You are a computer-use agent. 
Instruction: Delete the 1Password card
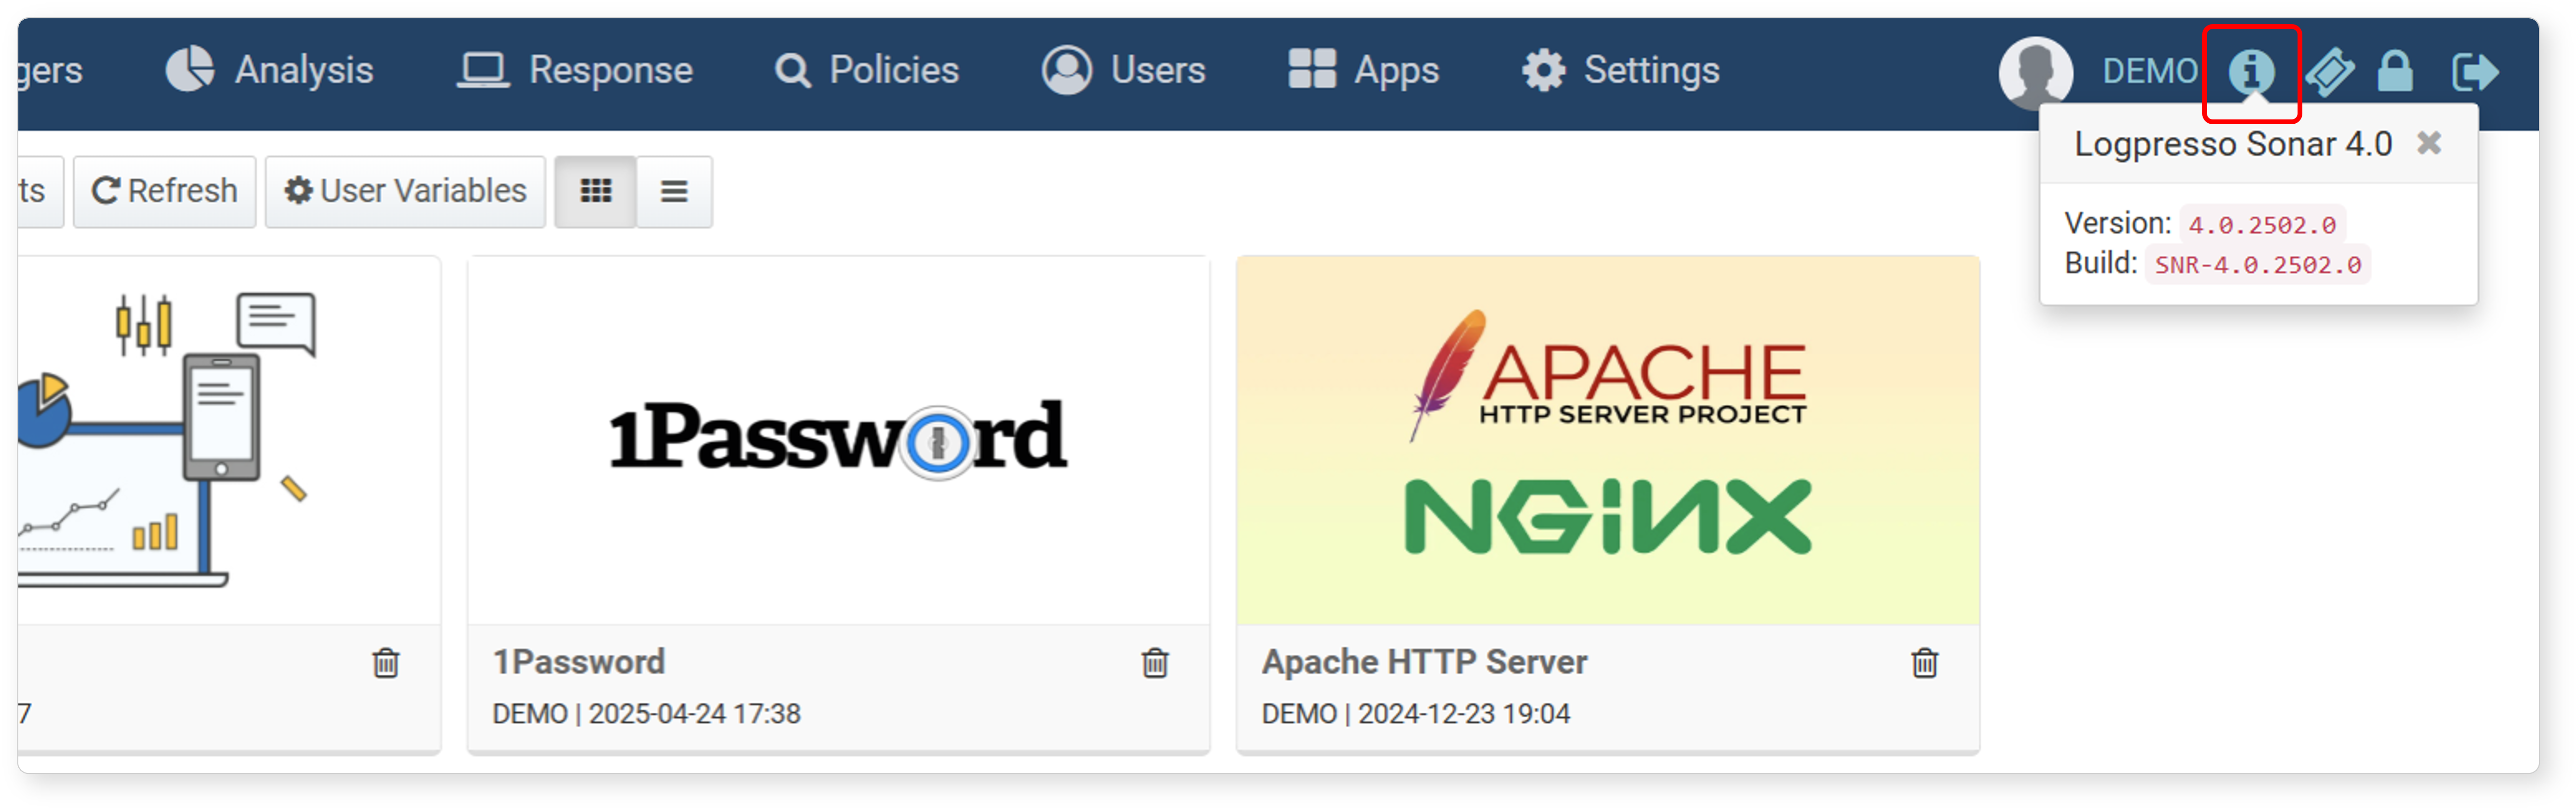tap(1155, 663)
